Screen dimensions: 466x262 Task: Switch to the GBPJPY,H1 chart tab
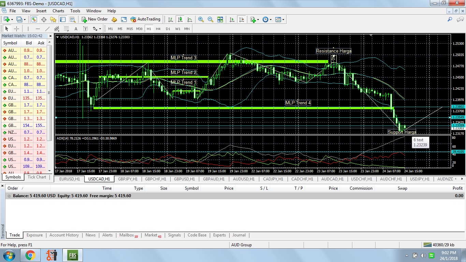pos(128,179)
